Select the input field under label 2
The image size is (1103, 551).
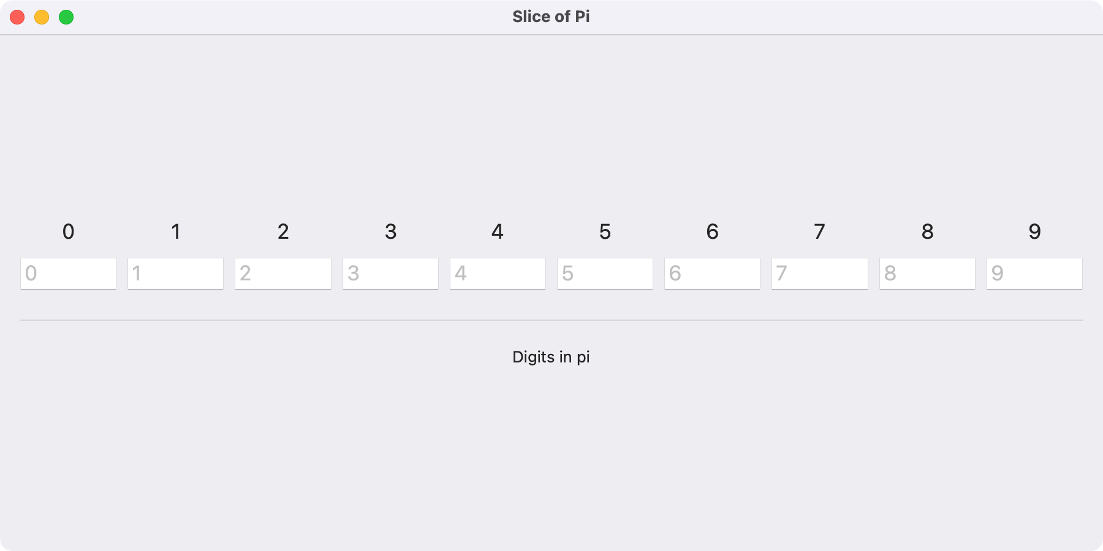click(282, 273)
